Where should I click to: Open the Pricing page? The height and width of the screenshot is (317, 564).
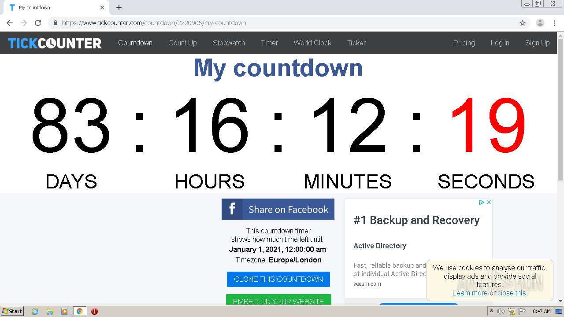click(464, 43)
